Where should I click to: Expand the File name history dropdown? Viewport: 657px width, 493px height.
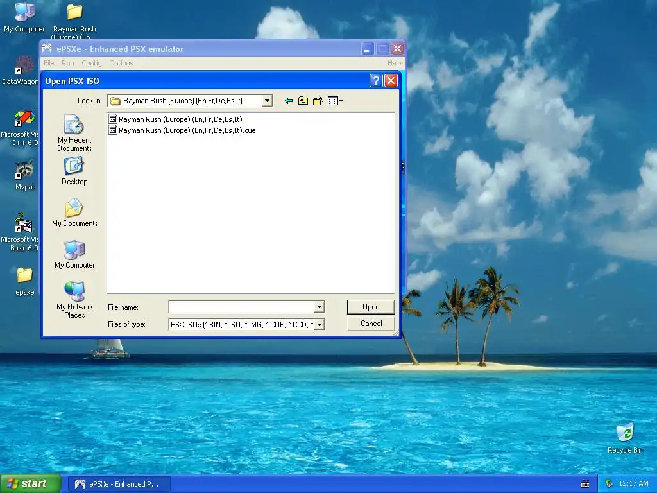(x=319, y=307)
